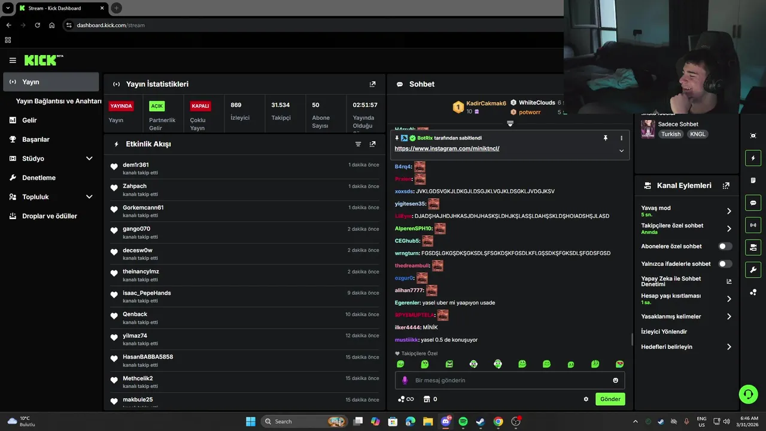Click the Sadece Sohbet category thumbnail

[x=648, y=129]
